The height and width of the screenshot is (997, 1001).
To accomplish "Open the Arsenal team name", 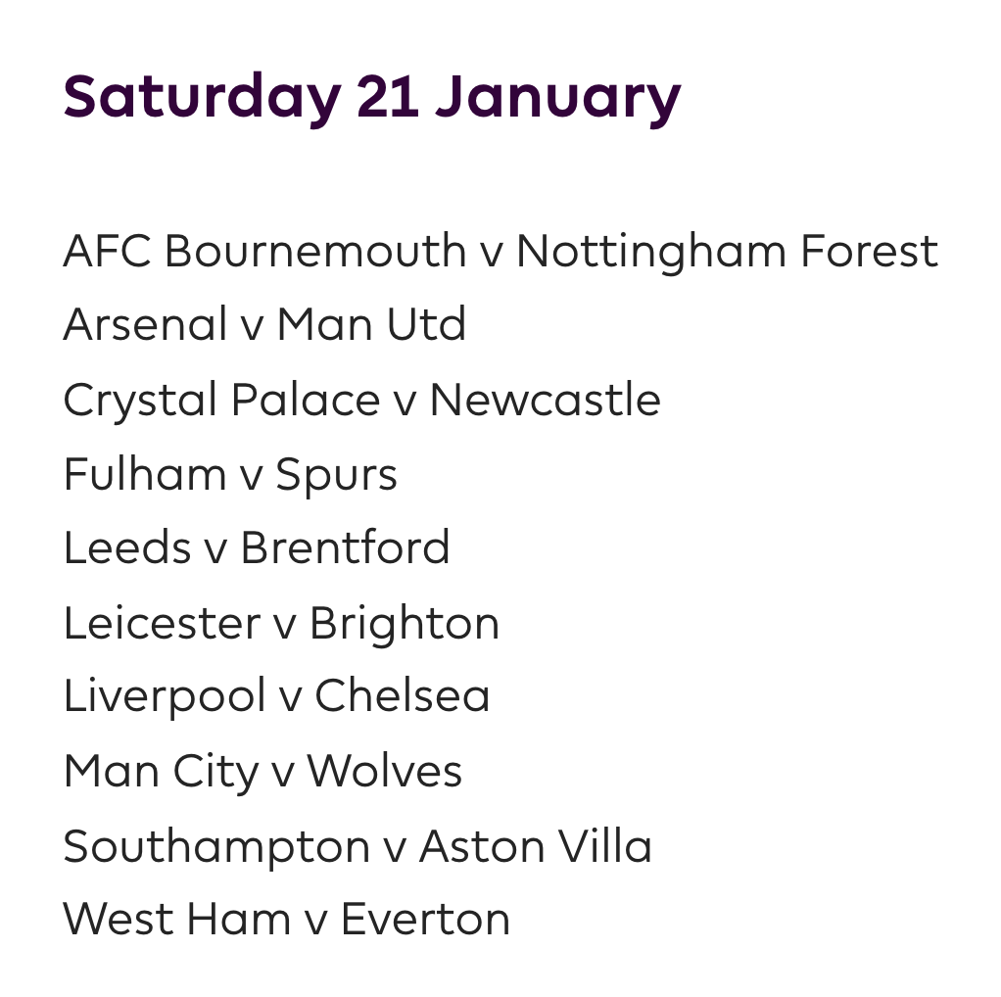I will click(x=145, y=325).
